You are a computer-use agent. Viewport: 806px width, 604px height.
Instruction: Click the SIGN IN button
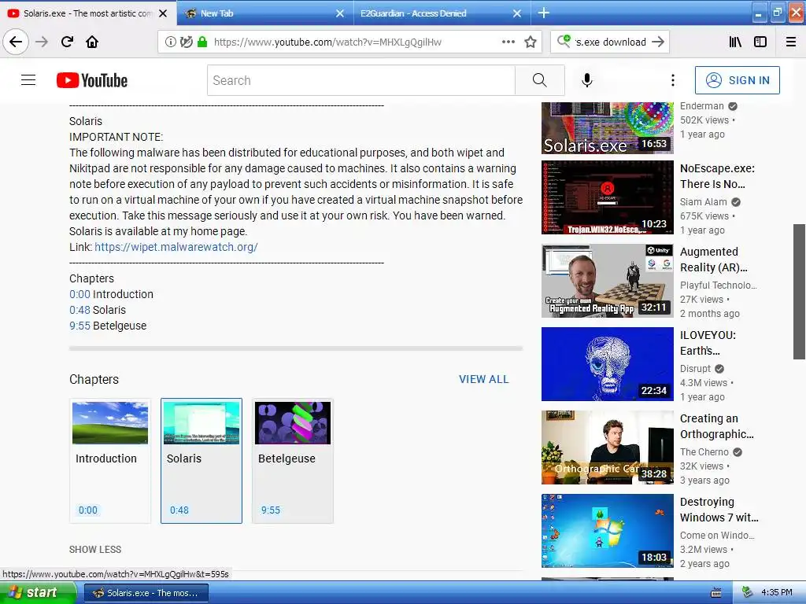coord(737,80)
